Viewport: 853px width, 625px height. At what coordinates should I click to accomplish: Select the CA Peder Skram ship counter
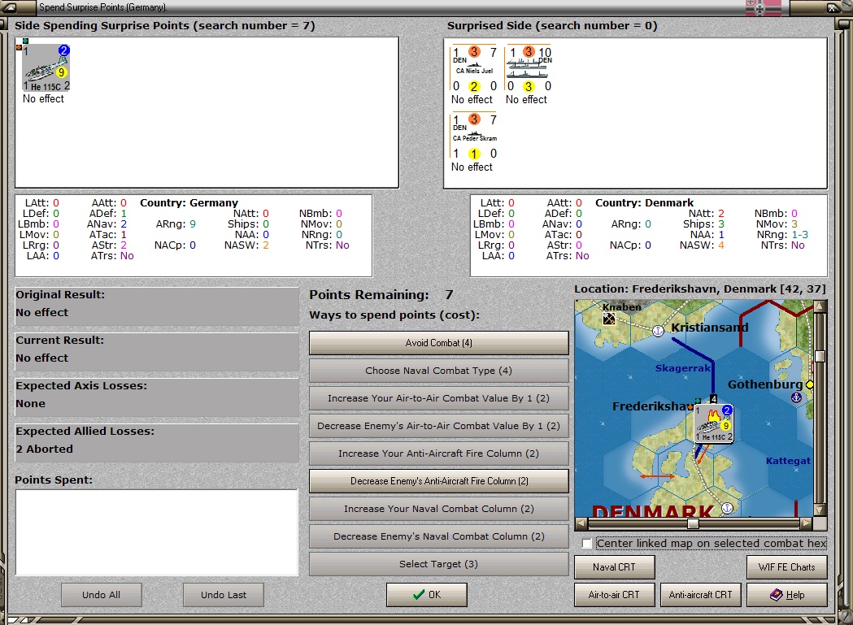coord(474,137)
